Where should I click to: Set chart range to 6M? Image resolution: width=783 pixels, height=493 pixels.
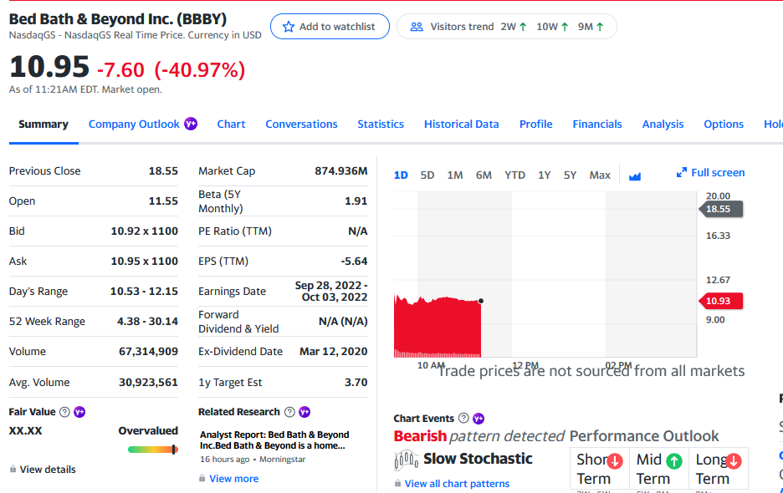pyautogui.click(x=484, y=175)
